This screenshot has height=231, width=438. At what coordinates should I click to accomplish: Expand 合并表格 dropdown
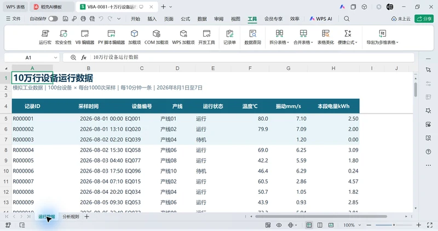(312, 43)
